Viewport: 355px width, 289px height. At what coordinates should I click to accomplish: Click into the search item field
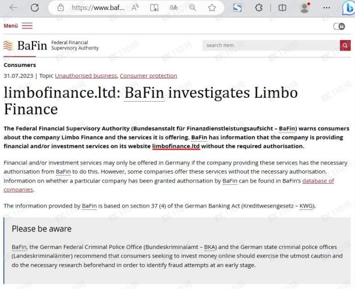pyautogui.click(x=271, y=45)
